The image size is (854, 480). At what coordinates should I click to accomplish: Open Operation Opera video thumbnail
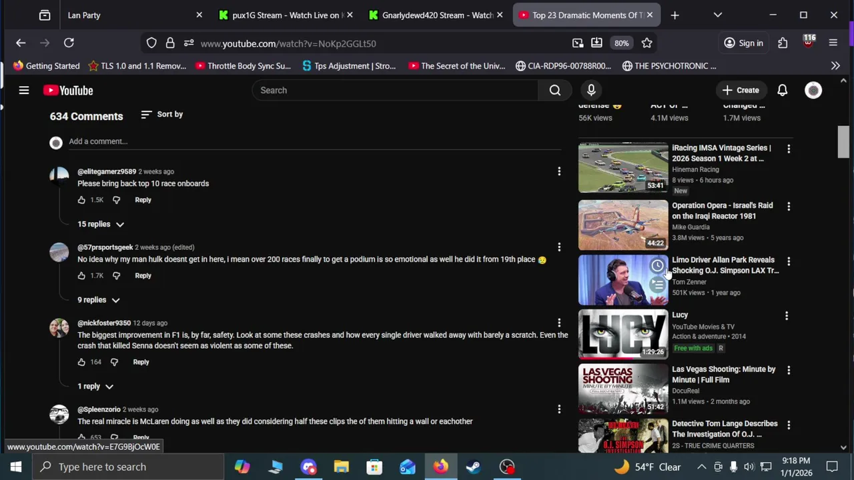[x=623, y=225]
